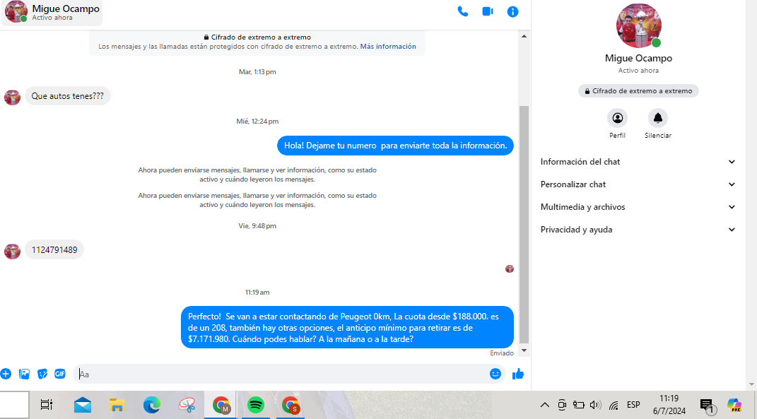Image resolution: width=757 pixels, height=419 pixels.
Task: Click the Cifrado de extremo a extremo pill button
Action: (638, 90)
